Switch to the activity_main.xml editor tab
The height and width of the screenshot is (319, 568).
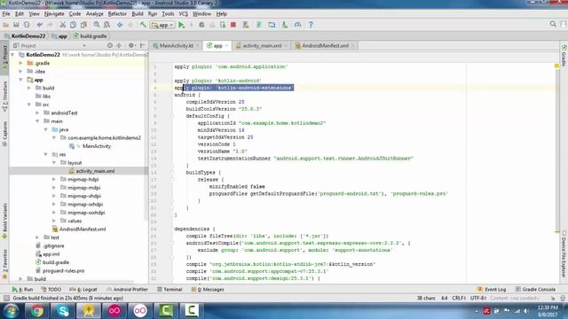coord(262,45)
